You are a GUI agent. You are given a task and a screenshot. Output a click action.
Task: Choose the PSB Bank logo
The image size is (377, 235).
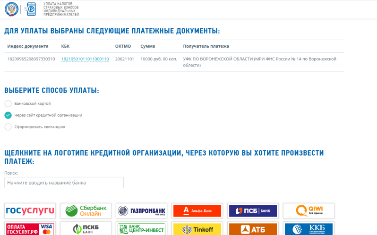tap(253, 211)
